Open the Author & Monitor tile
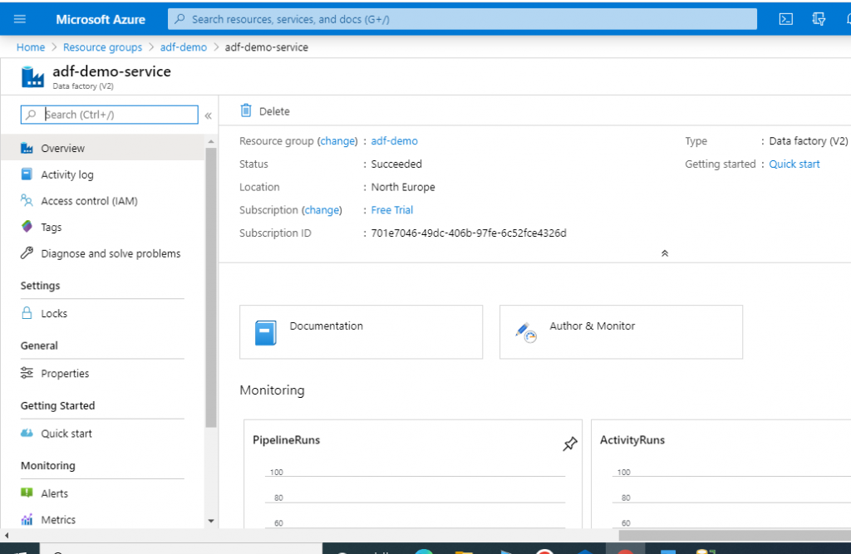851x554 pixels. coord(621,332)
